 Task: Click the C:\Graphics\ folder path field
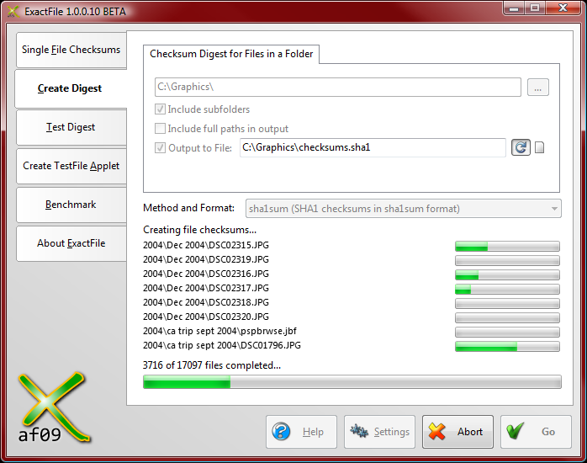(338, 87)
